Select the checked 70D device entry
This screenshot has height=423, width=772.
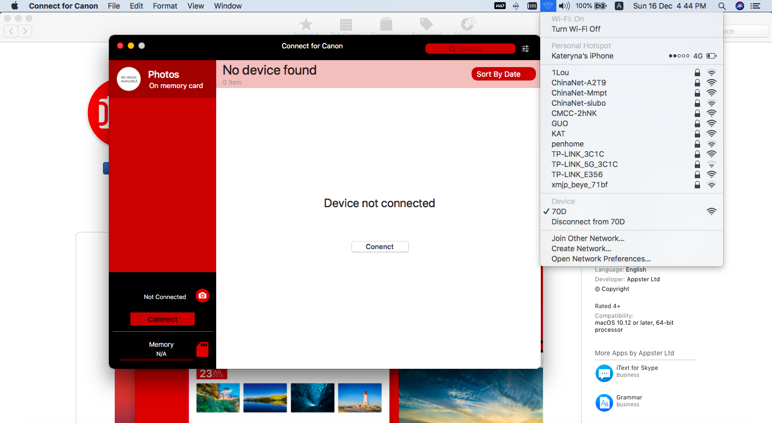[631, 211]
